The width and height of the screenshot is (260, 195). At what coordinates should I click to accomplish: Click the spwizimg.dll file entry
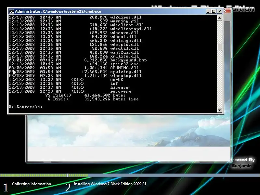pos(126,71)
